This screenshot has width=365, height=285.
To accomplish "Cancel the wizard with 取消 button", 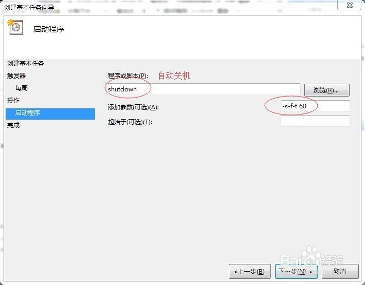I will [340, 271].
